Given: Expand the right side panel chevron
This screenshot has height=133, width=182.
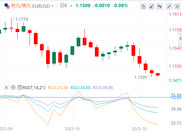Looking at the screenshot, I should click(x=180, y=38).
